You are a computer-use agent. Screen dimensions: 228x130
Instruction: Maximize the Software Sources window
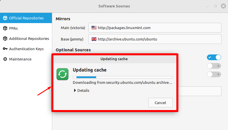[215, 6]
